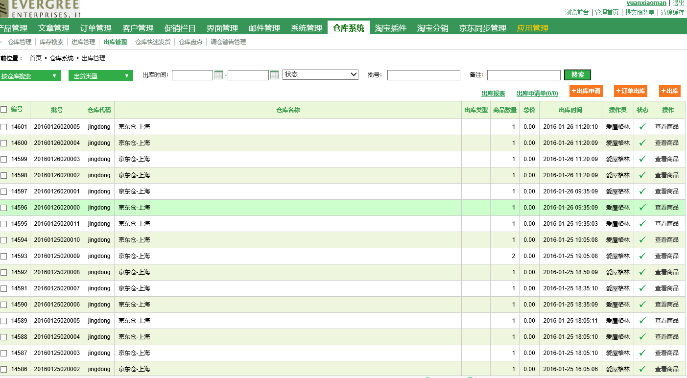Click green status checkmark for row 14601

[642, 126]
